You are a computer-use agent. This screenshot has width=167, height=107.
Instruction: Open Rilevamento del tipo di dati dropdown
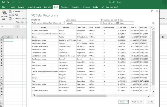click(x=117, y=23)
